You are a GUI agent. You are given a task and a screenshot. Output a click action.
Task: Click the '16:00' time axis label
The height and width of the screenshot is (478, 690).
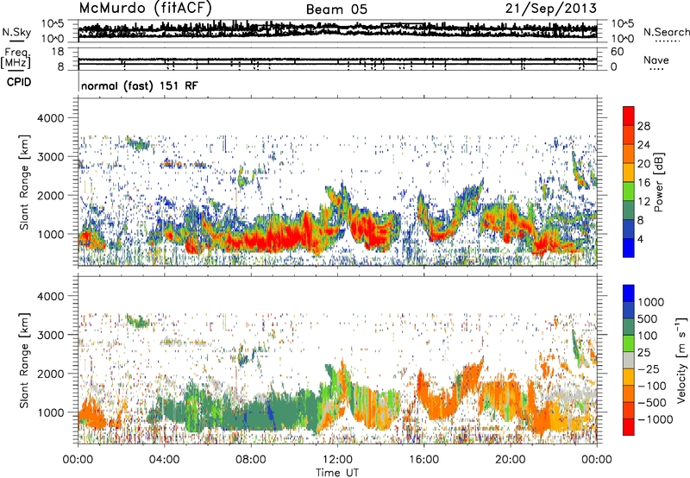point(423,460)
